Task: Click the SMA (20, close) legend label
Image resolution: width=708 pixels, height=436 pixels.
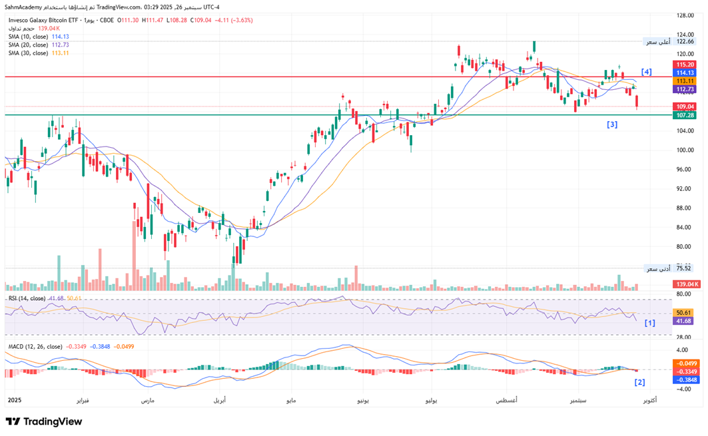Action: click(28, 45)
